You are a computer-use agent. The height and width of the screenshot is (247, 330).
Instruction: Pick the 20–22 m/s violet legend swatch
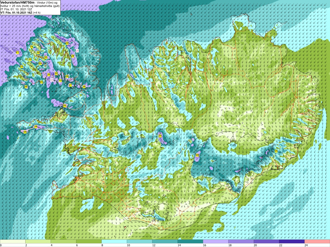pos(267,242)
